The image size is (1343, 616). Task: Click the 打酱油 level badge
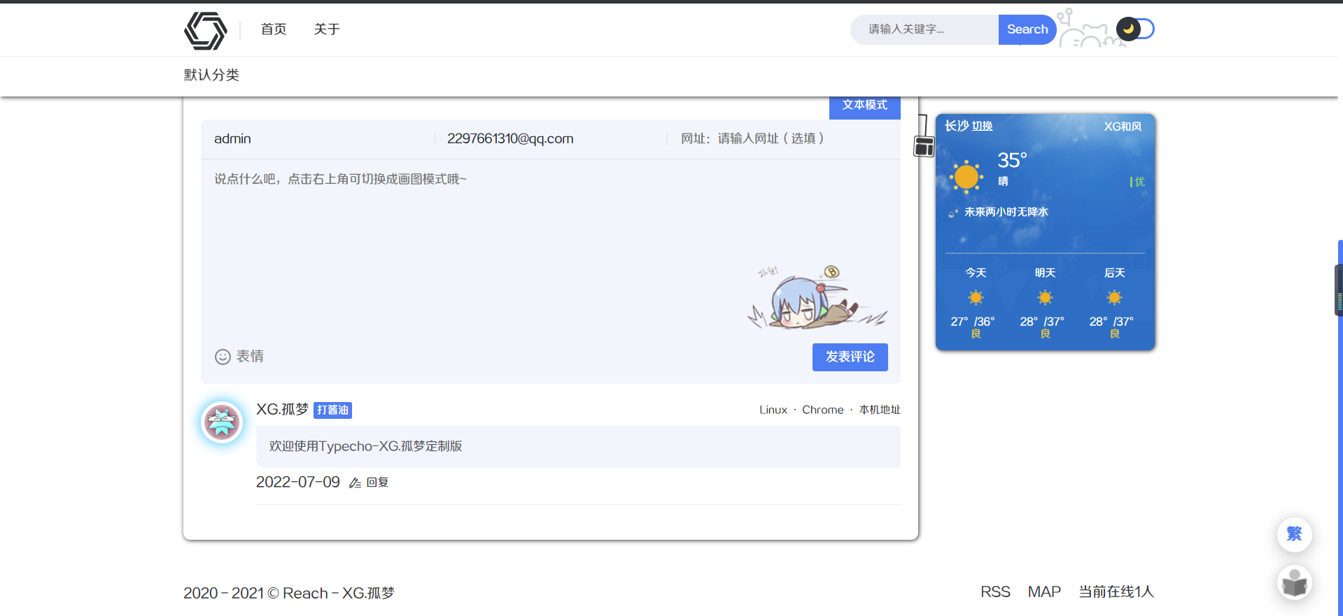[x=332, y=410]
